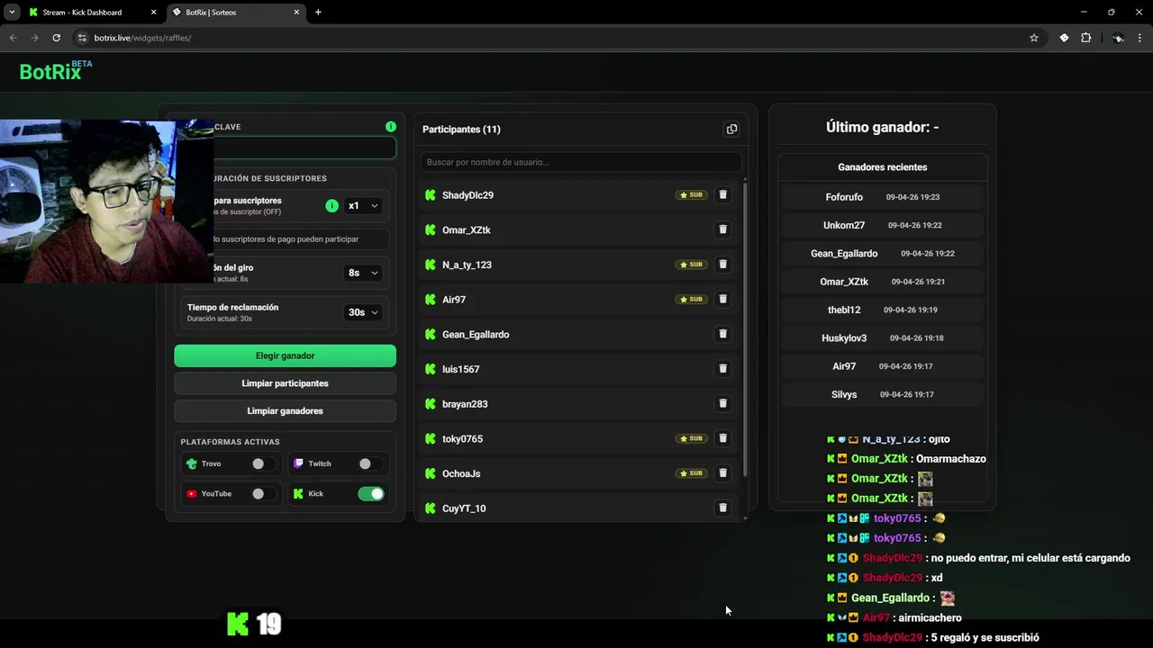The height and width of the screenshot is (648, 1153).
Task: Click the Participantes (11) heading
Action: click(x=461, y=129)
